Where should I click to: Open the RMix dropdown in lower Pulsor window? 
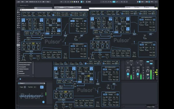coord(61,86)
